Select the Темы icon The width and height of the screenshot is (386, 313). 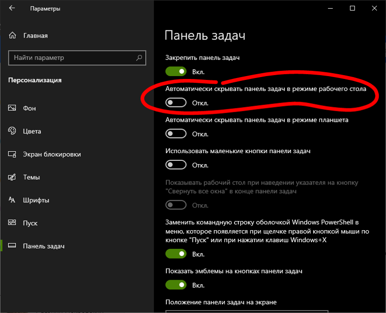click(x=12, y=177)
